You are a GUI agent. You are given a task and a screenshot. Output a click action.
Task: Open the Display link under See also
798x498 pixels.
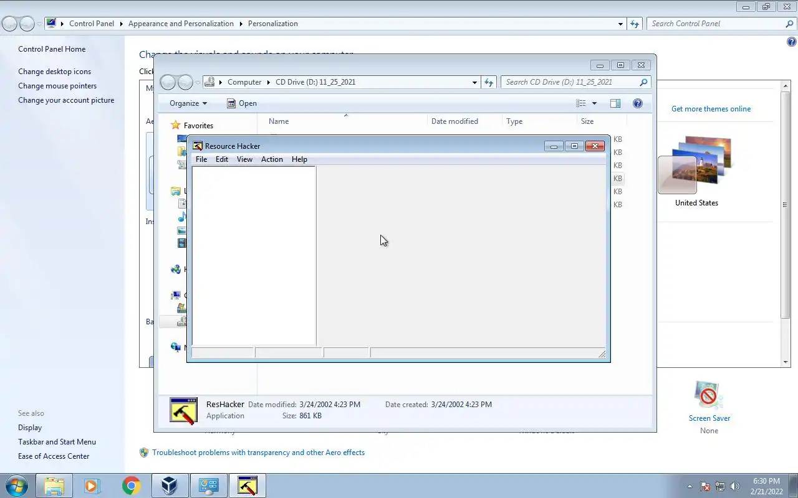(30, 428)
